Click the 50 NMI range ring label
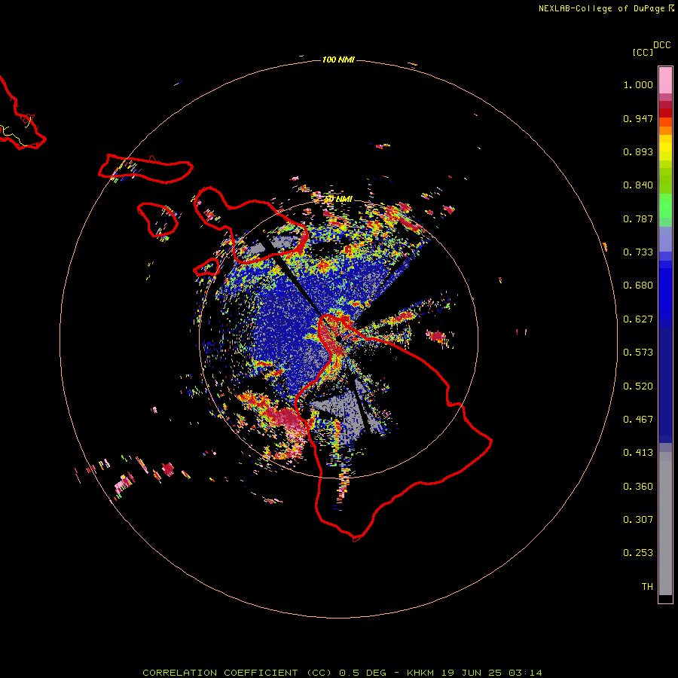Viewport: 678px width, 678px height. click(338, 199)
